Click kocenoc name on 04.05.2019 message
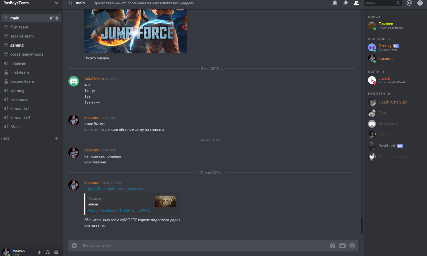This screenshot has width=427, height=256. pos(92,150)
